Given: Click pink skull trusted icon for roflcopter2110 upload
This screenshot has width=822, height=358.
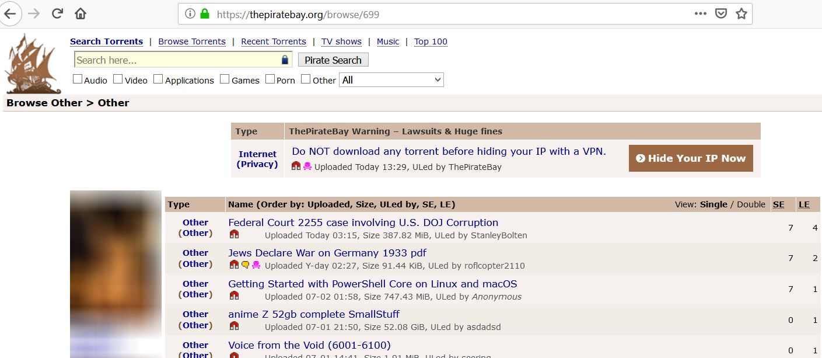Looking at the screenshot, I should click(x=256, y=265).
